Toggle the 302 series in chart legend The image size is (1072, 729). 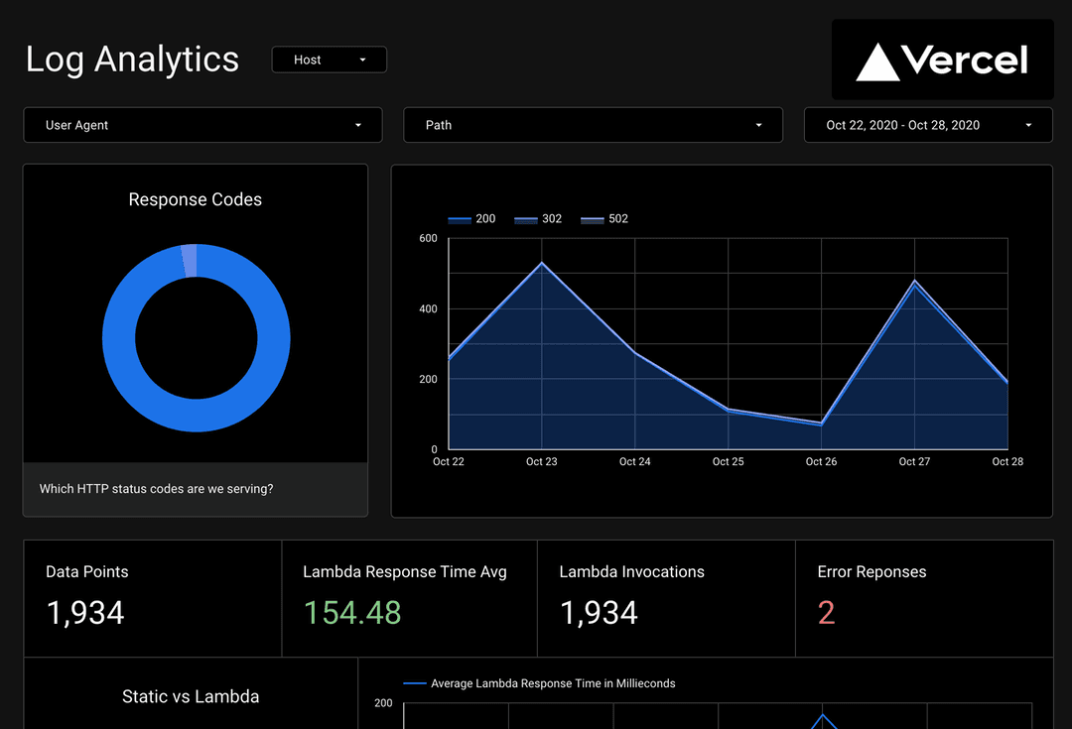(539, 219)
